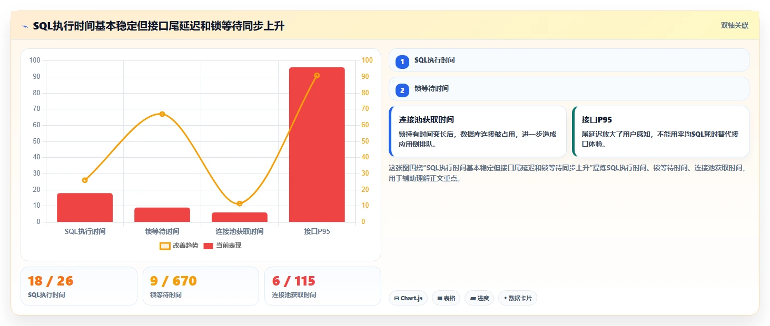Select numbered item 2 锁等待时间

click(569, 89)
